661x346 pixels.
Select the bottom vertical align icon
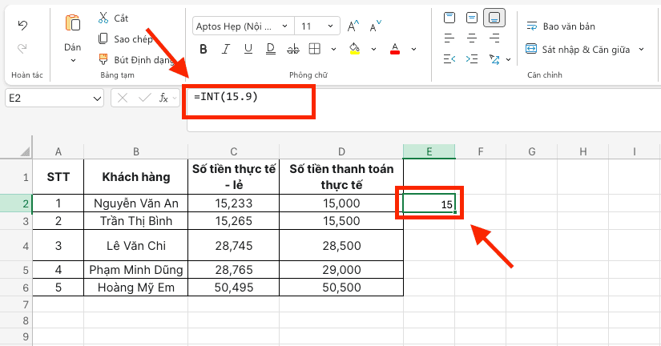[x=494, y=18]
